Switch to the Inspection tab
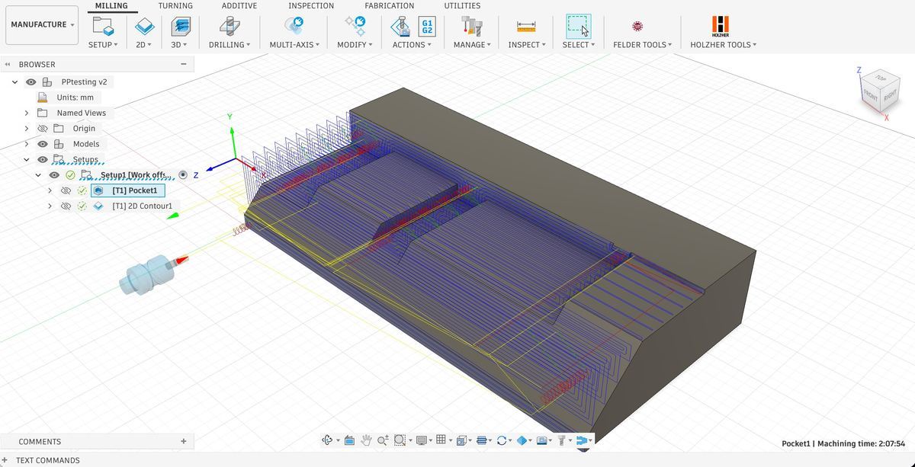This screenshot has height=467, width=915. click(311, 5)
